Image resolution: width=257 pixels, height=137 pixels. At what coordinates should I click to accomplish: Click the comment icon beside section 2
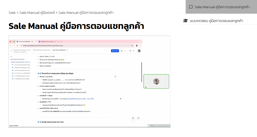(x=115, y=76)
